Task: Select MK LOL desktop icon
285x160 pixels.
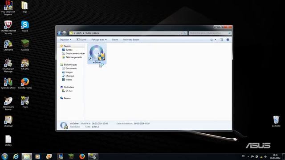Action: click(x=25, y=64)
